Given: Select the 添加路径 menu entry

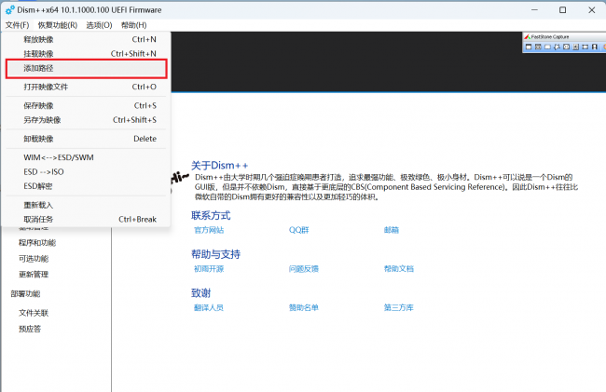Looking at the screenshot, I should pyautogui.click(x=87, y=68).
